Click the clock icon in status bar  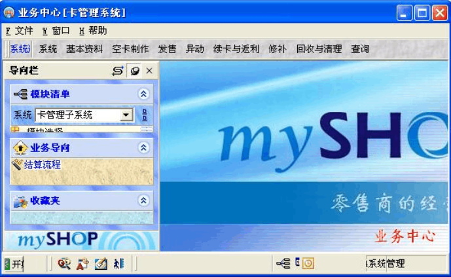(308, 263)
